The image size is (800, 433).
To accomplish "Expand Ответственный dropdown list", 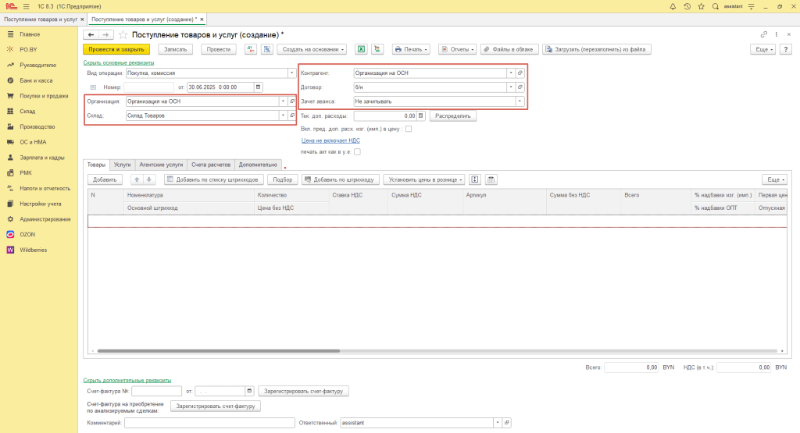I will click(498, 423).
